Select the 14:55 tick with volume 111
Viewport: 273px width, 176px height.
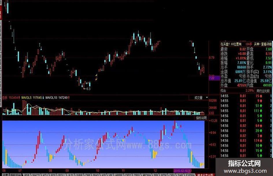pos(246,111)
